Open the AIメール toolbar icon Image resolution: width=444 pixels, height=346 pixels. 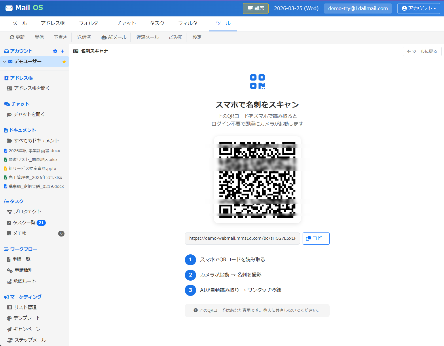(113, 37)
